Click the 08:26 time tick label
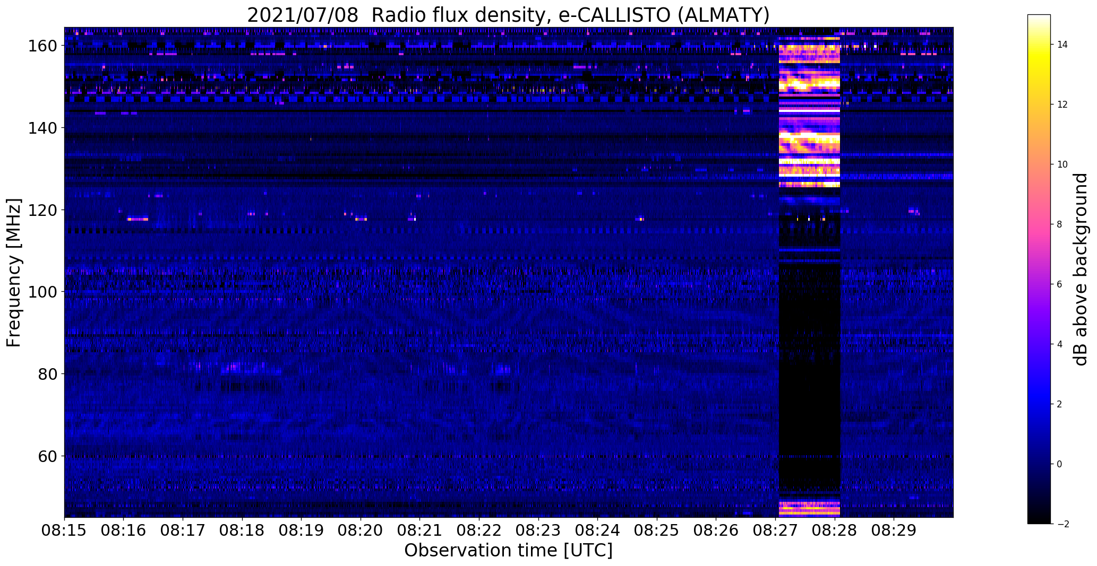 coord(716,530)
